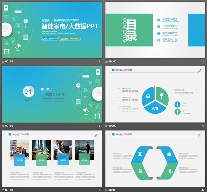
Task: Click the open box icon in slide 4 pie
Action: (148, 96)
